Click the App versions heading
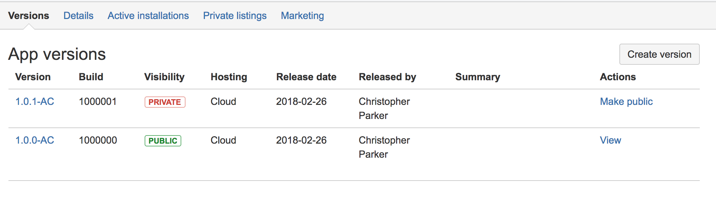 (57, 54)
